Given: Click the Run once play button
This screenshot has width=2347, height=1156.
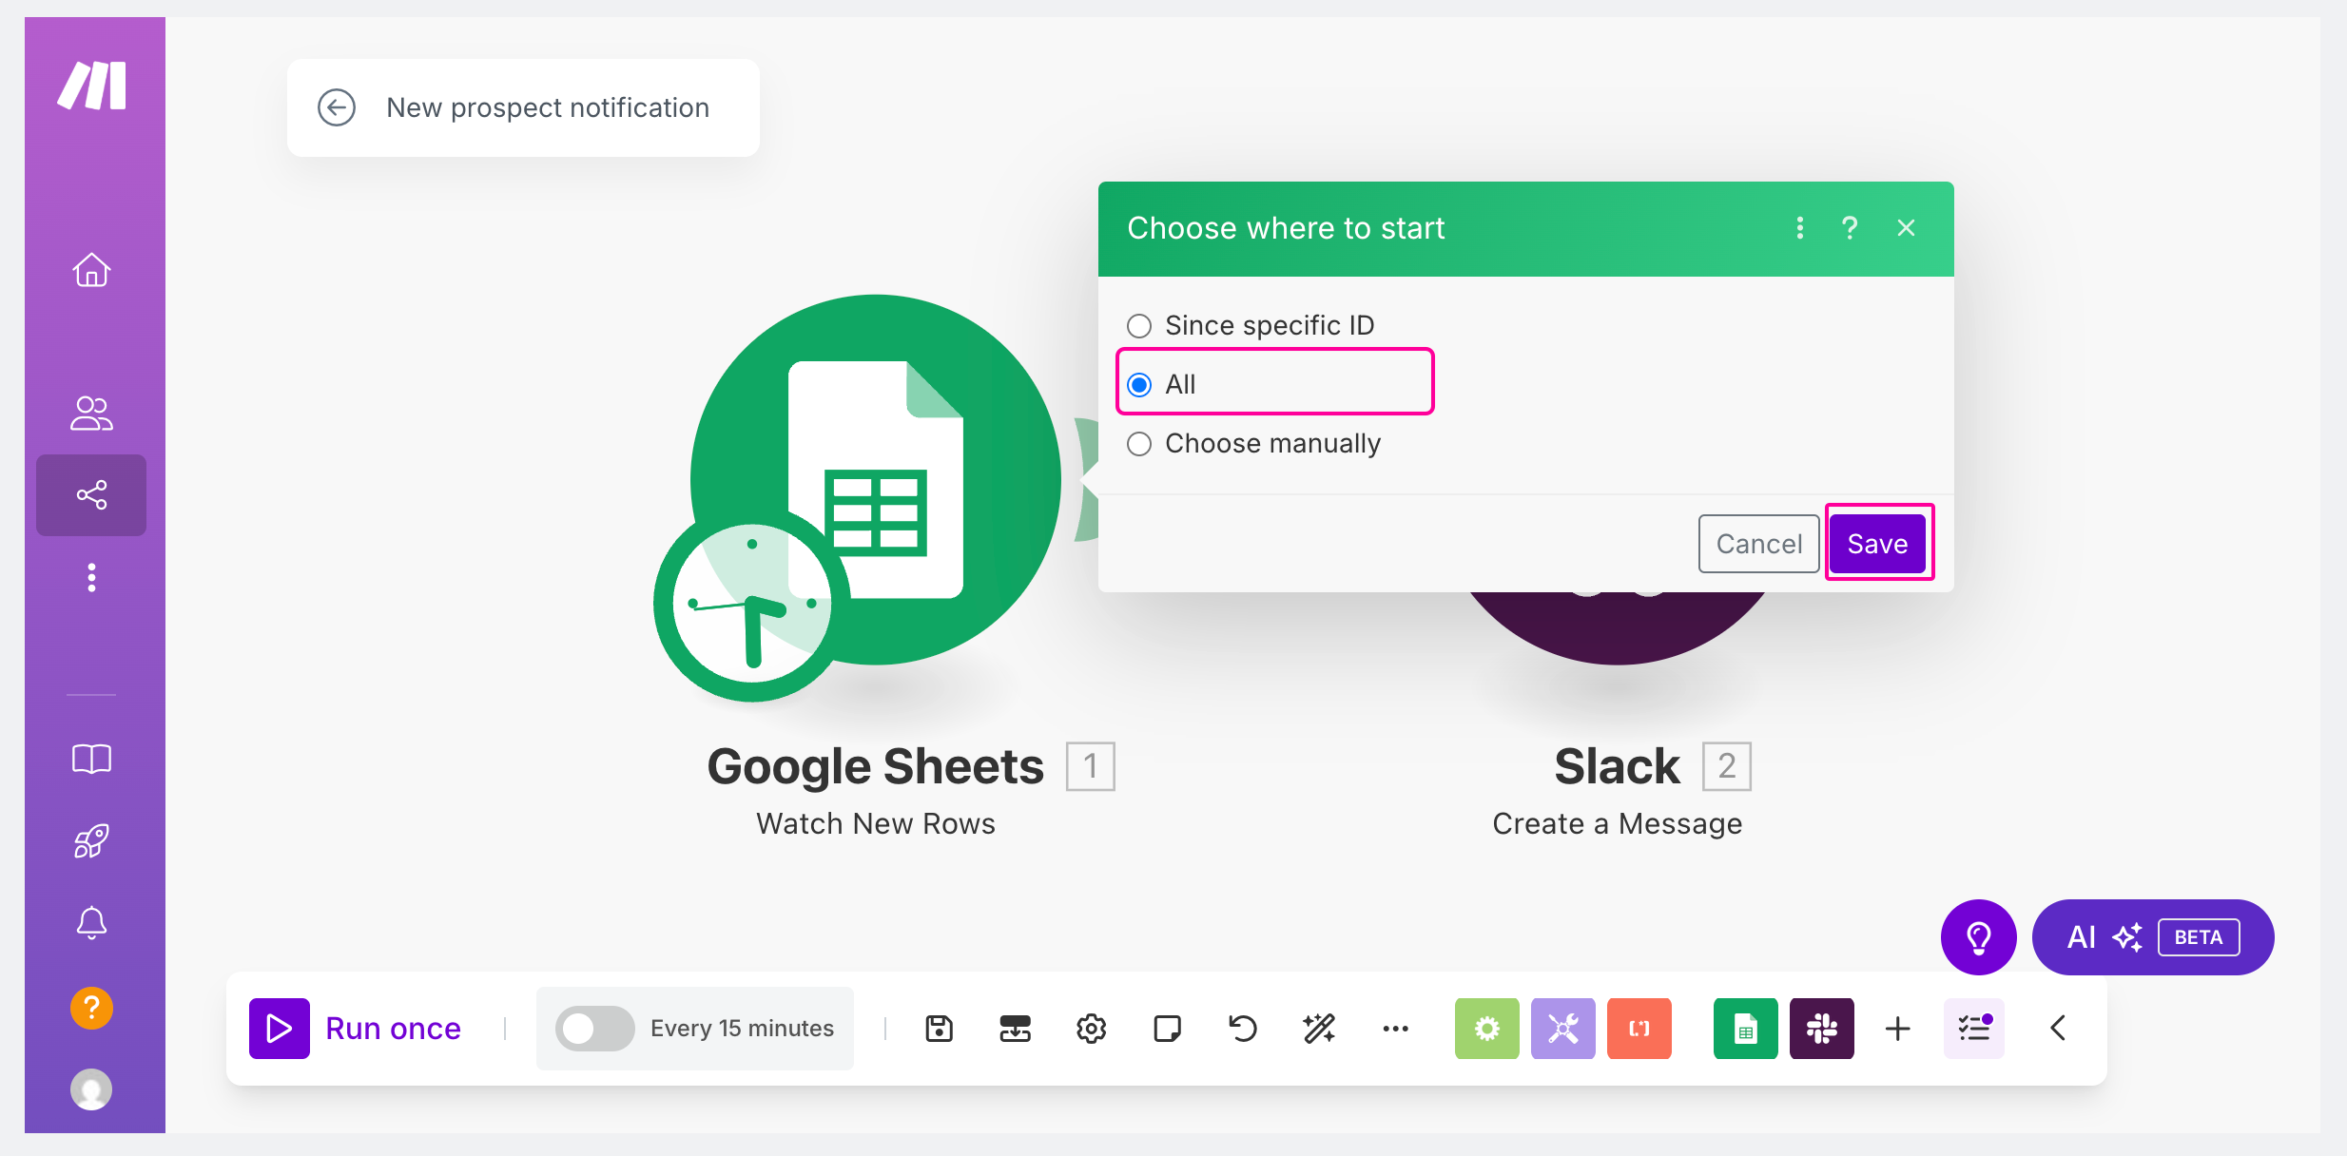Looking at the screenshot, I should (279, 1028).
